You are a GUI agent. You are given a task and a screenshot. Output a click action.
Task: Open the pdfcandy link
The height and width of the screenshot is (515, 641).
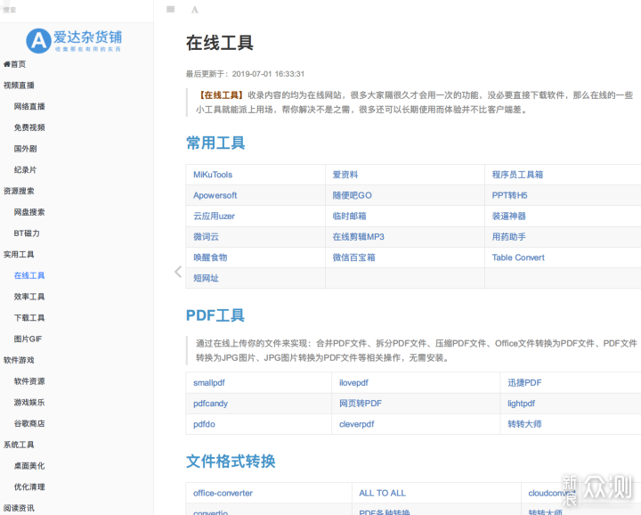[x=210, y=404]
